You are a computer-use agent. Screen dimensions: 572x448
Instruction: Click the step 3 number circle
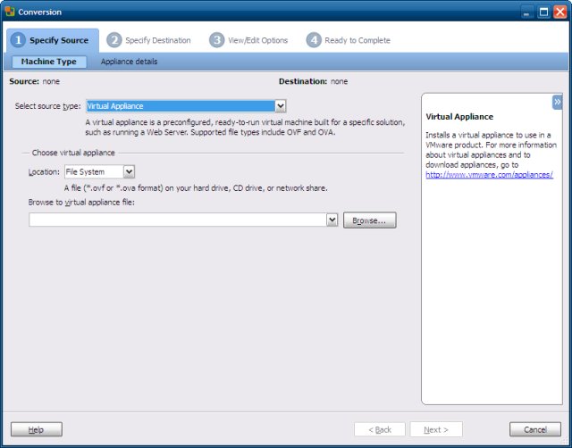pyautogui.click(x=216, y=40)
